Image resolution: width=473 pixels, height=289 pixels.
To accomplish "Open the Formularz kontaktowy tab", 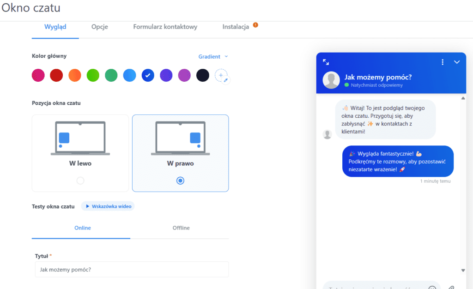I will click(x=165, y=27).
